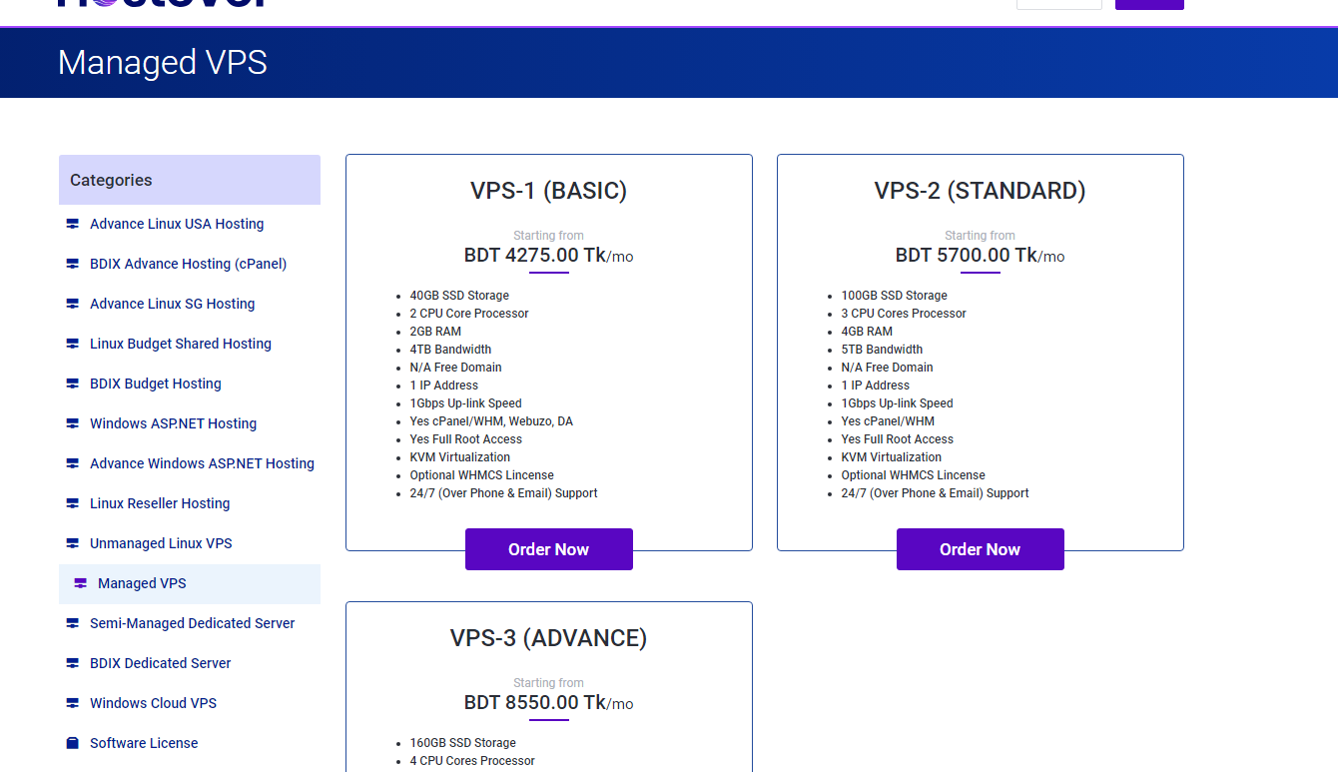Click server icon beside Linux Reseller Hosting
This screenshot has width=1338, height=772.
tap(72, 503)
